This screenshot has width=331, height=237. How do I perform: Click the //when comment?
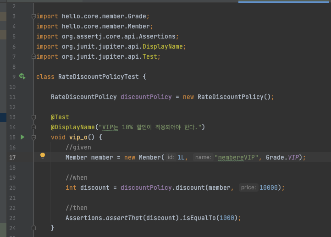coord(76,177)
